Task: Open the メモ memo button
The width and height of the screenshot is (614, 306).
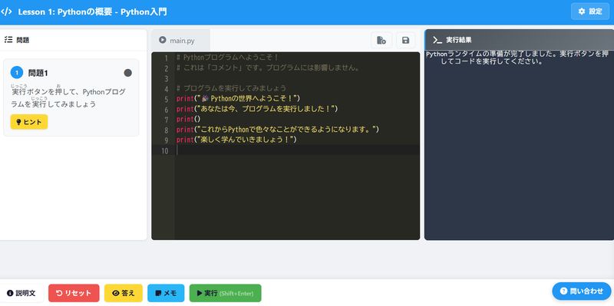Action: click(166, 293)
